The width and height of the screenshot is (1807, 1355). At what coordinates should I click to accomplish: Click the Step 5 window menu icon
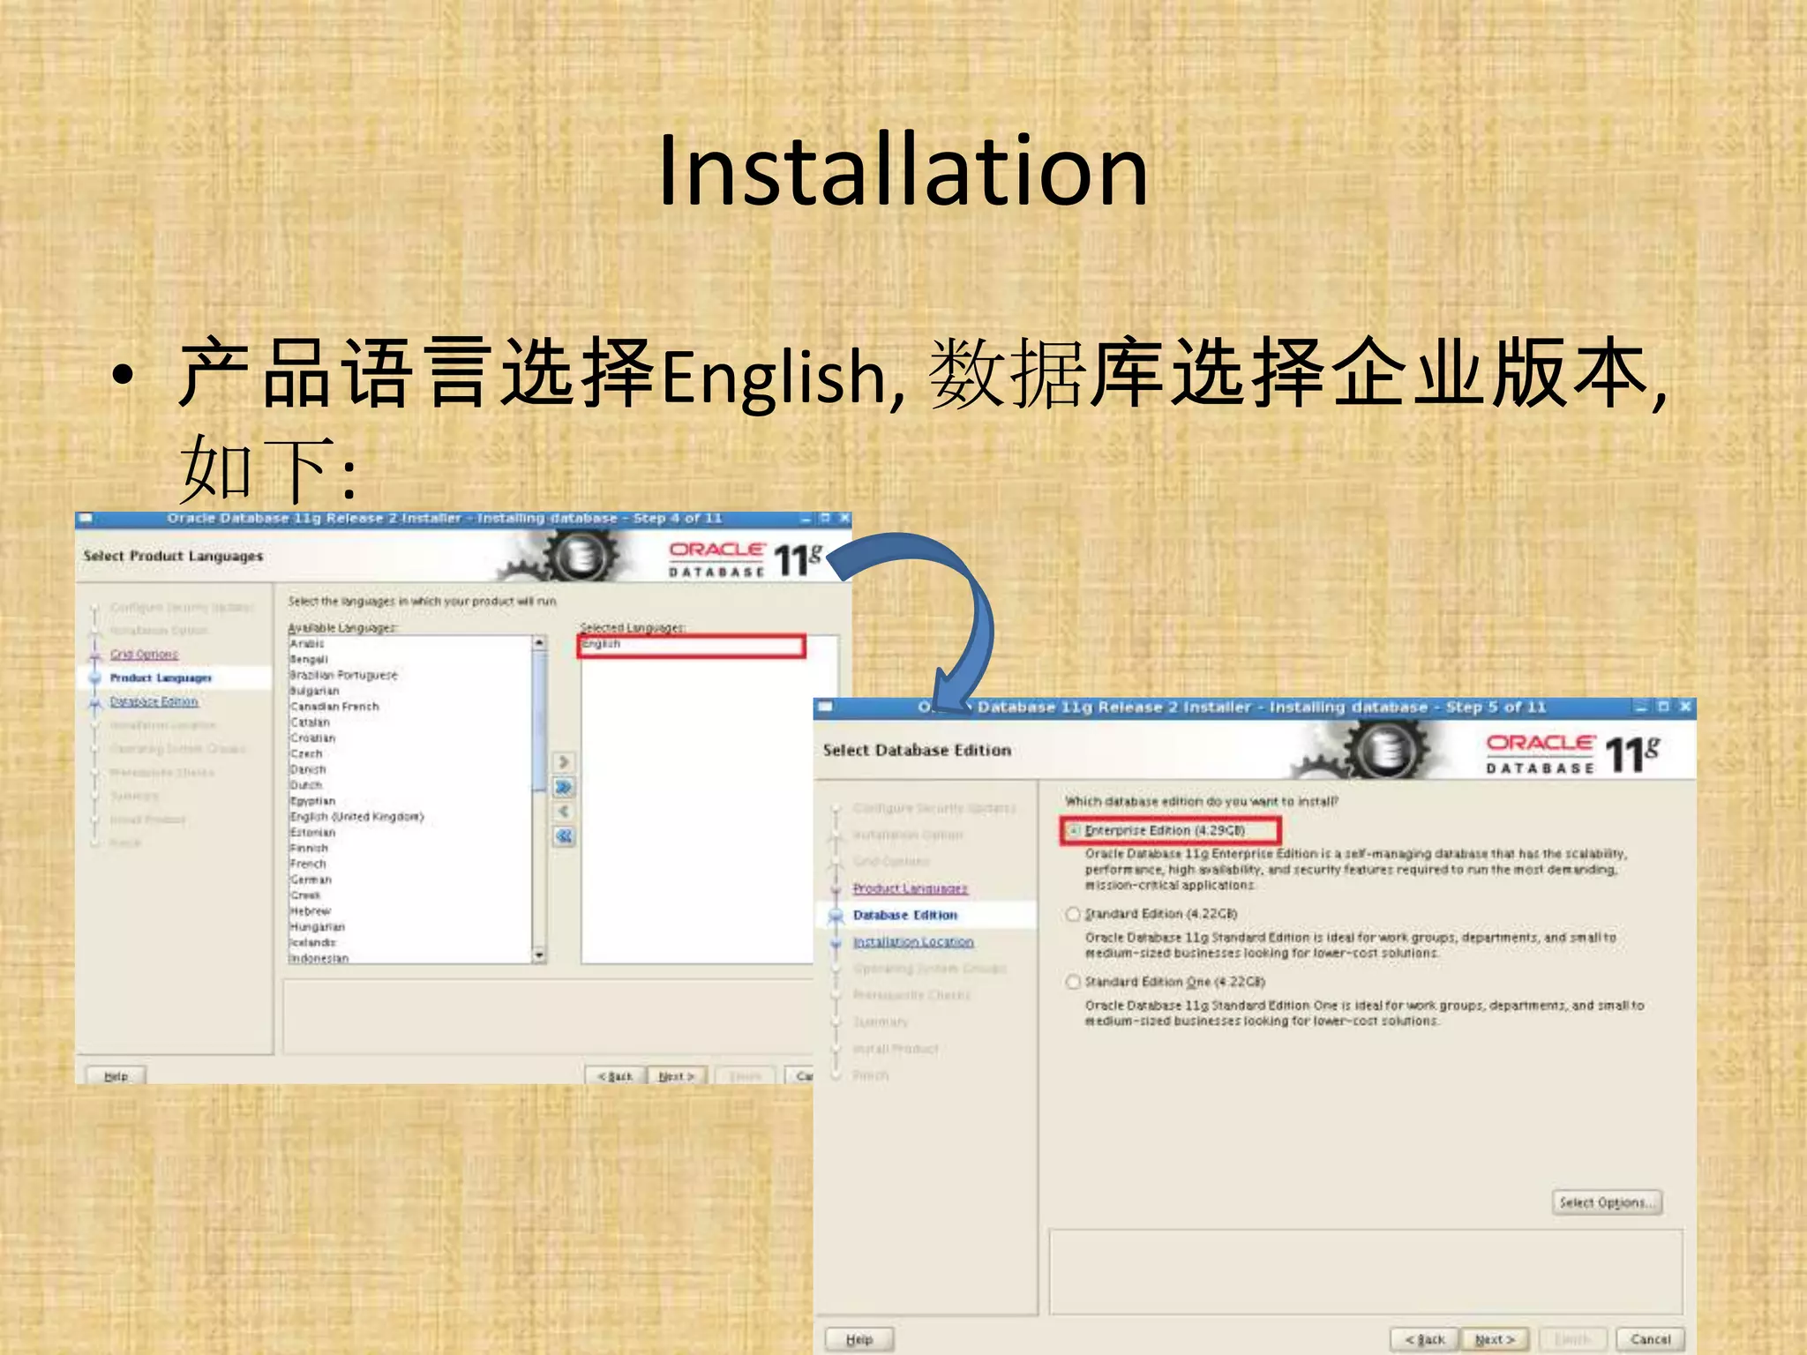point(826,707)
